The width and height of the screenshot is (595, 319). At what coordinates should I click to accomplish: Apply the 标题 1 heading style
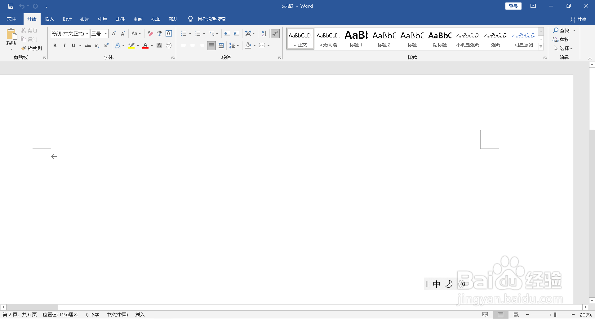click(x=356, y=39)
